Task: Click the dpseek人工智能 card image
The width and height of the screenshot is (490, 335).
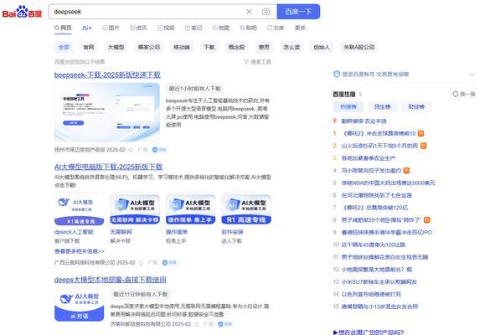Action: pyautogui.click(x=80, y=209)
